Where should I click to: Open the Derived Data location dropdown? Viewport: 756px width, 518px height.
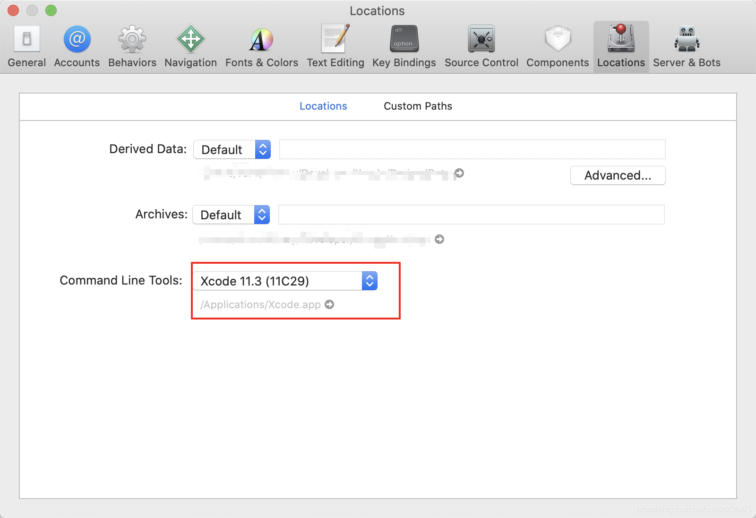click(x=232, y=149)
